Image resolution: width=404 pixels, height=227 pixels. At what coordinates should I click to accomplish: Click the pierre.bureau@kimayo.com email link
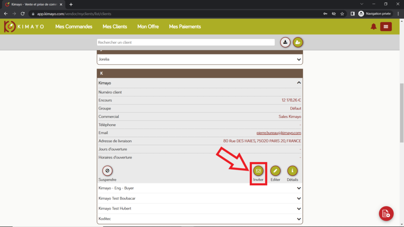[x=279, y=133]
